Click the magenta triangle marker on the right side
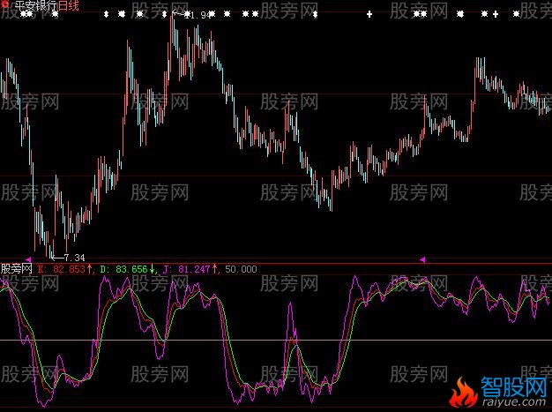The image size is (552, 412). [x=422, y=259]
